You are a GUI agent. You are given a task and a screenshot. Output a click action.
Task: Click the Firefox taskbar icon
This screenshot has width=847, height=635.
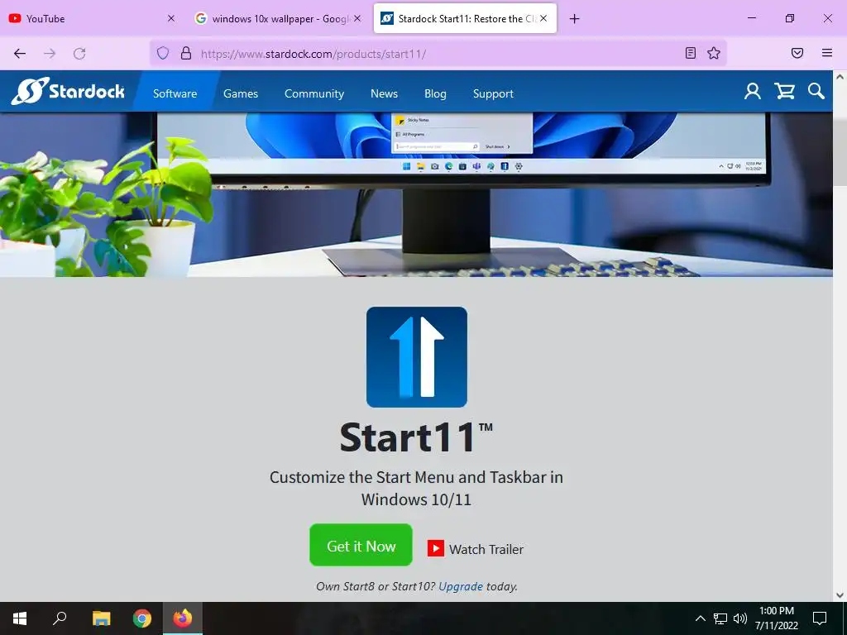183,618
